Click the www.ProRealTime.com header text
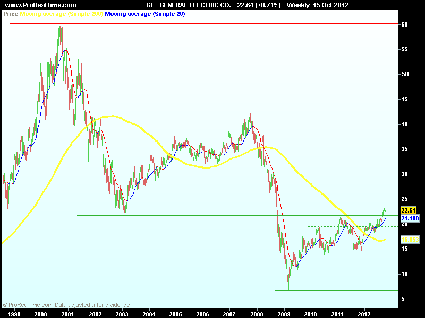Image resolution: width=425 pixels, height=318 pixels. pyautogui.click(x=41, y=5)
